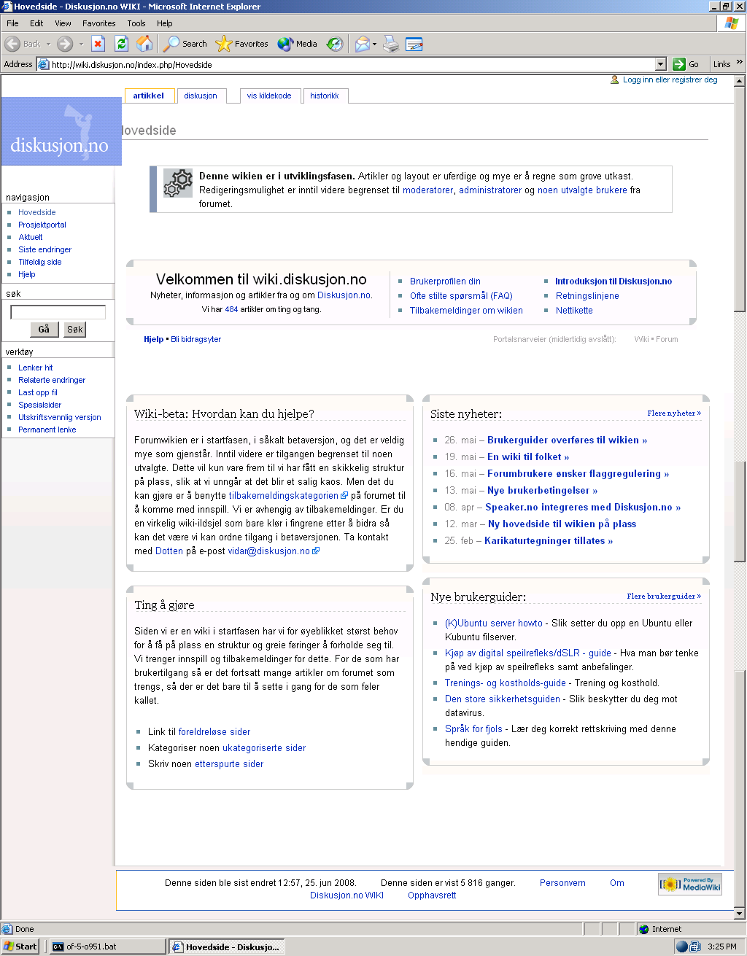
Task: Open the Search pane in toolbar
Action: coord(185,44)
